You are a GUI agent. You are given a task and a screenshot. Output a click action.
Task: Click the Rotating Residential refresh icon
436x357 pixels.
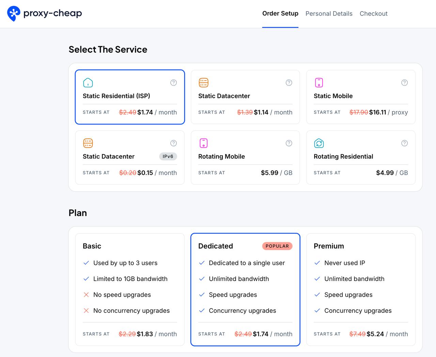pos(319,143)
